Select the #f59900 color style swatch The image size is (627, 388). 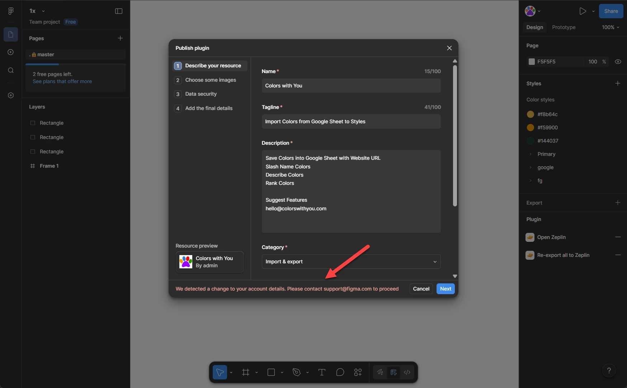coord(530,128)
